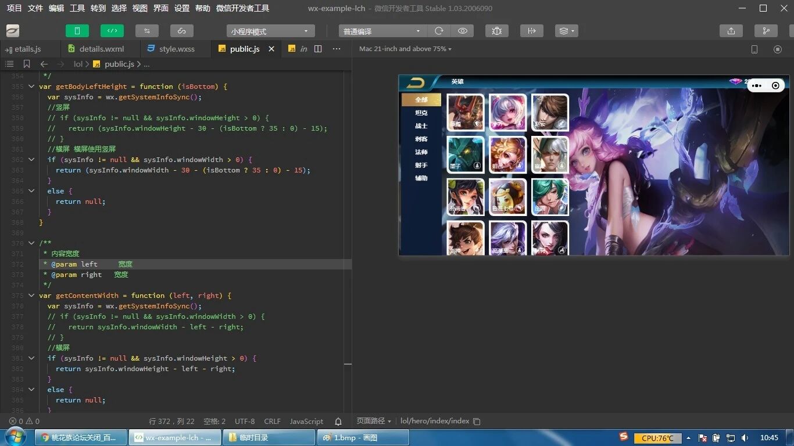Click the 行 372, 列 22 cursor position

point(172,422)
